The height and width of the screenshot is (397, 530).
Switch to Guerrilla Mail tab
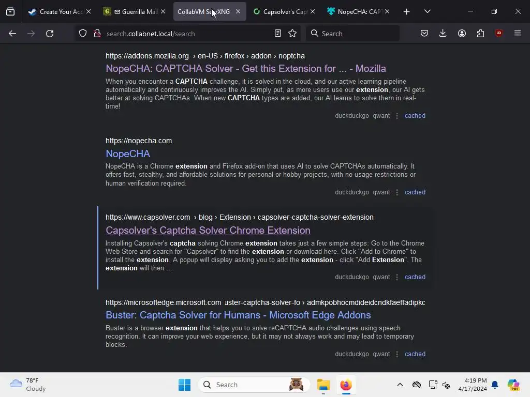135,11
